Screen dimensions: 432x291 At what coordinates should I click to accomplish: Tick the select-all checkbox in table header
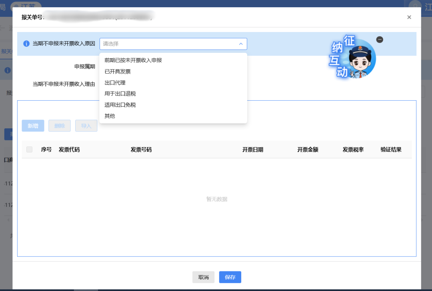click(x=29, y=149)
